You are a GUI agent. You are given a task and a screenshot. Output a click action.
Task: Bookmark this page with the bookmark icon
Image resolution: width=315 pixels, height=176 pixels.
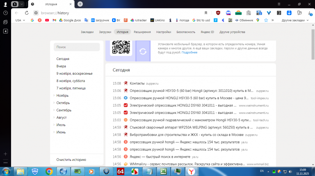click(206, 13)
